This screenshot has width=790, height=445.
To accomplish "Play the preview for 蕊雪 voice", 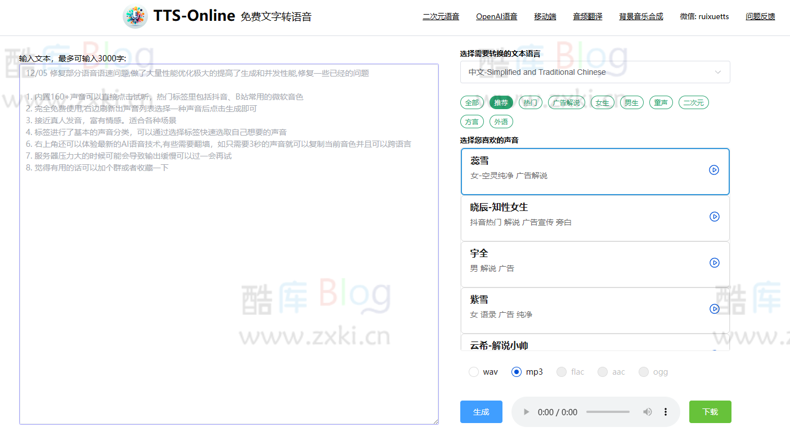I will 714,169.
